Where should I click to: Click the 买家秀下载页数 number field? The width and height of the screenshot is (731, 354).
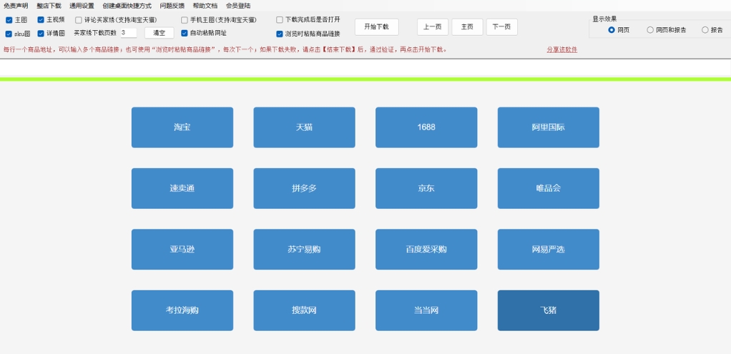point(128,33)
